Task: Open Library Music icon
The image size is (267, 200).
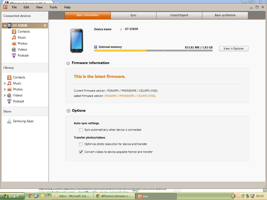Action: coord(9,83)
